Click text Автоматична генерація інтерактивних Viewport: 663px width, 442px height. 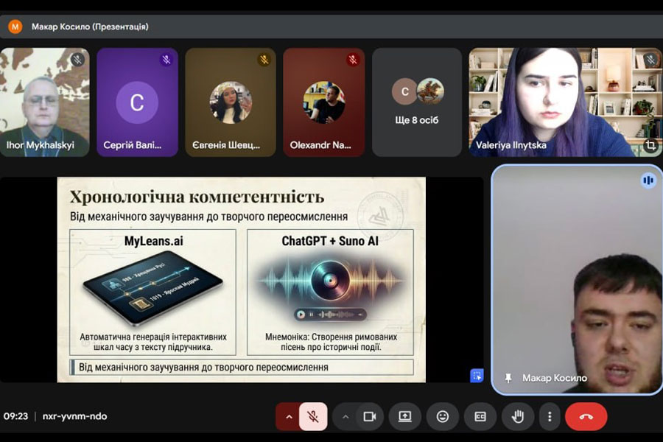point(153,337)
